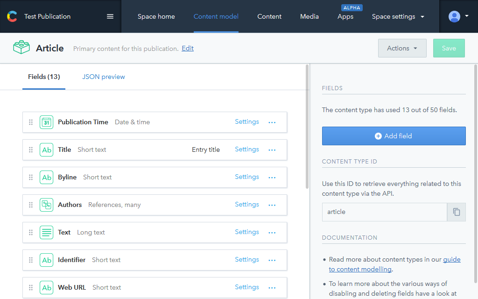Open the user account avatar menu
This screenshot has width=478, height=299.
(x=458, y=16)
